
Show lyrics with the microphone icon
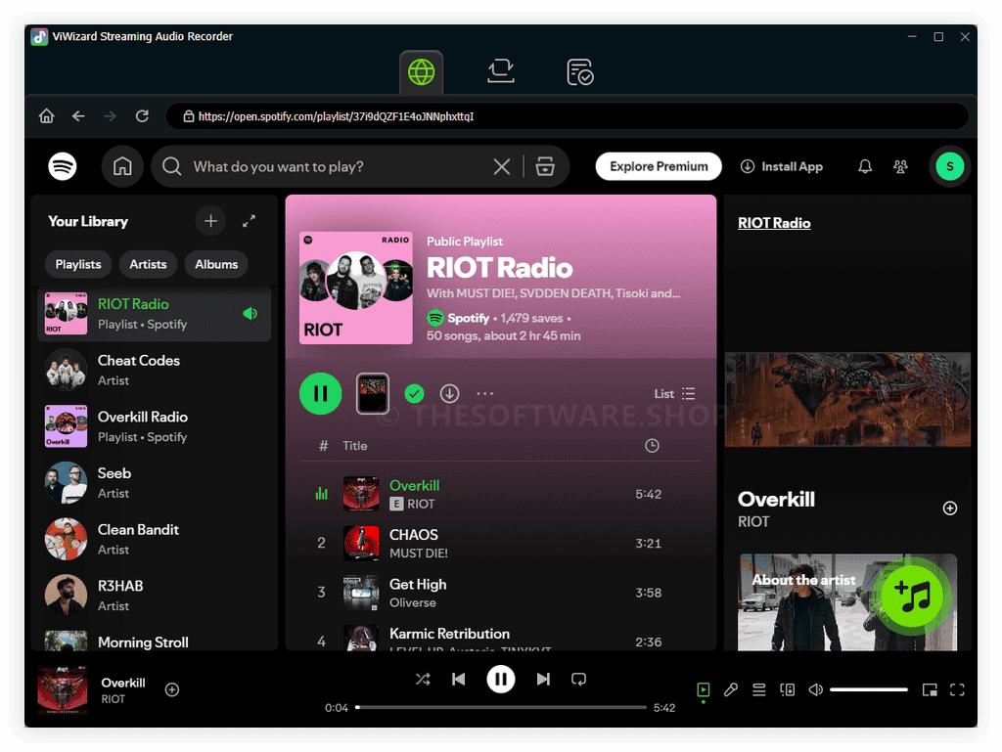(x=730, y=689)
